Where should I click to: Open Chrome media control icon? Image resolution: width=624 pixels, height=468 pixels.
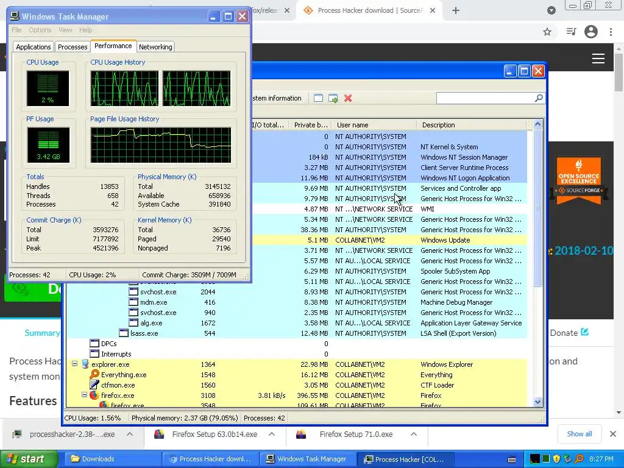571,32
